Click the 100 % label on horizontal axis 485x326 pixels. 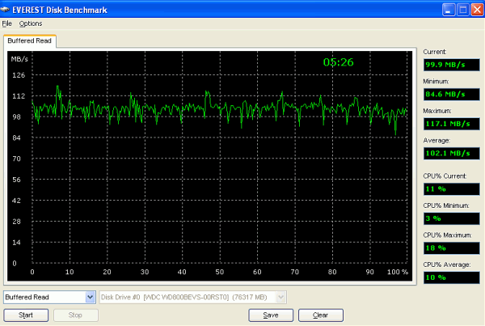pyautogui.click(x=398, y=272)
